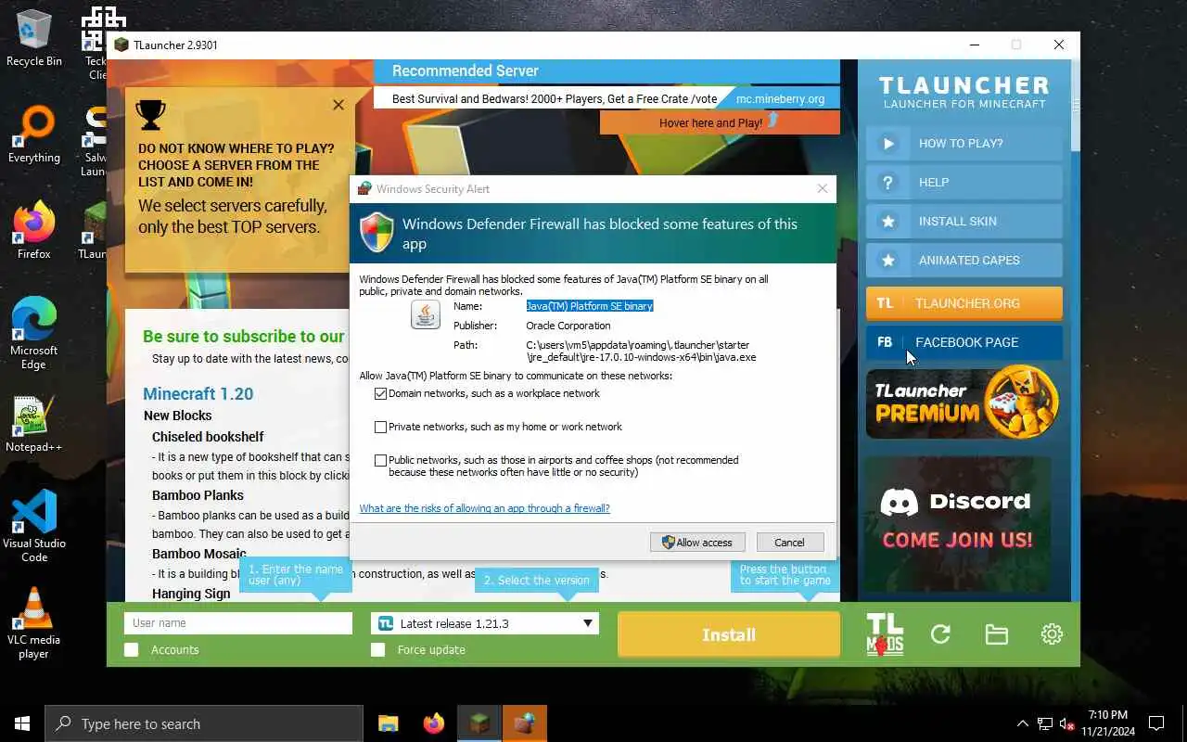Click Allow access button

coord(697,543)
